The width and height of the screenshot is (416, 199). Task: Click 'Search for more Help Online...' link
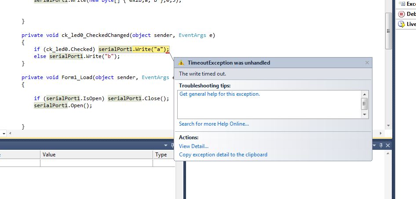[214, 124]
